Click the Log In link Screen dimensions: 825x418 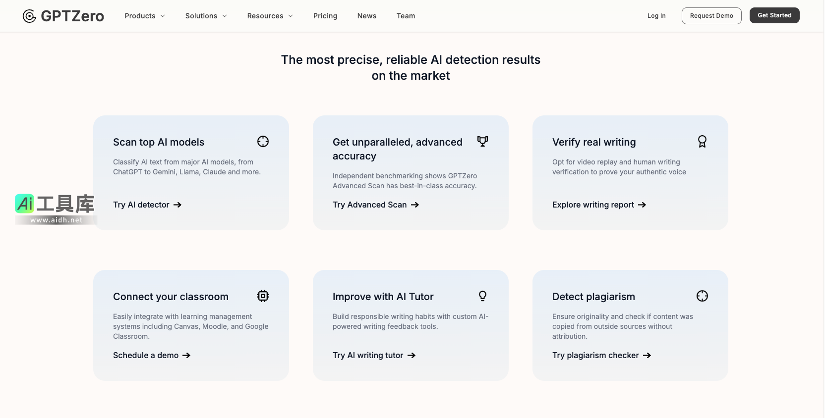coord(656,16)
